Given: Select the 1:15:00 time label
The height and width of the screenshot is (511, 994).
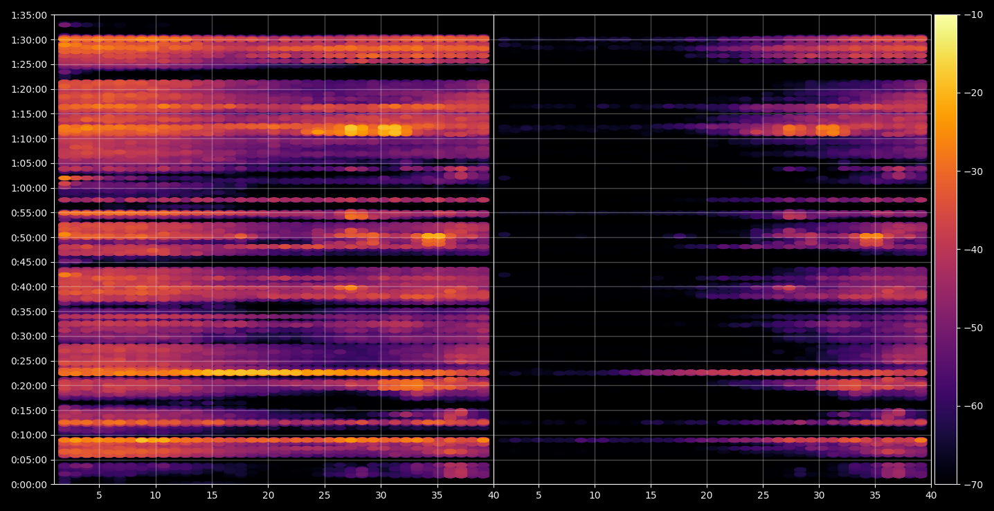Looking at the screenshot, I should point(29,114).
